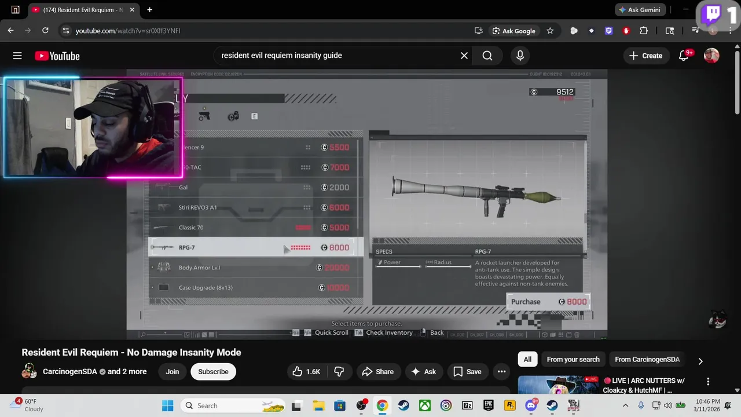Click the Purchase 8000 button in the video
Image resolution: width=741 pixels, height=417 pixels.
[x=549, y=302]
